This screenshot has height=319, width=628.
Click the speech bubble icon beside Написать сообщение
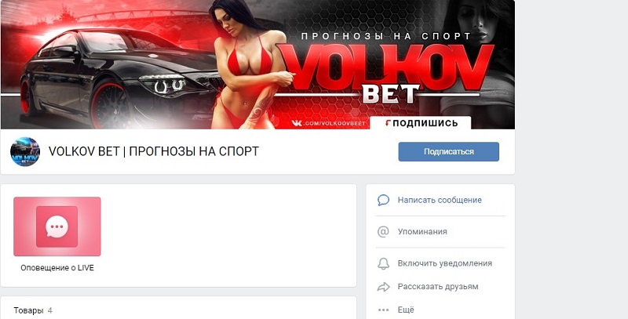coord(383,200)
